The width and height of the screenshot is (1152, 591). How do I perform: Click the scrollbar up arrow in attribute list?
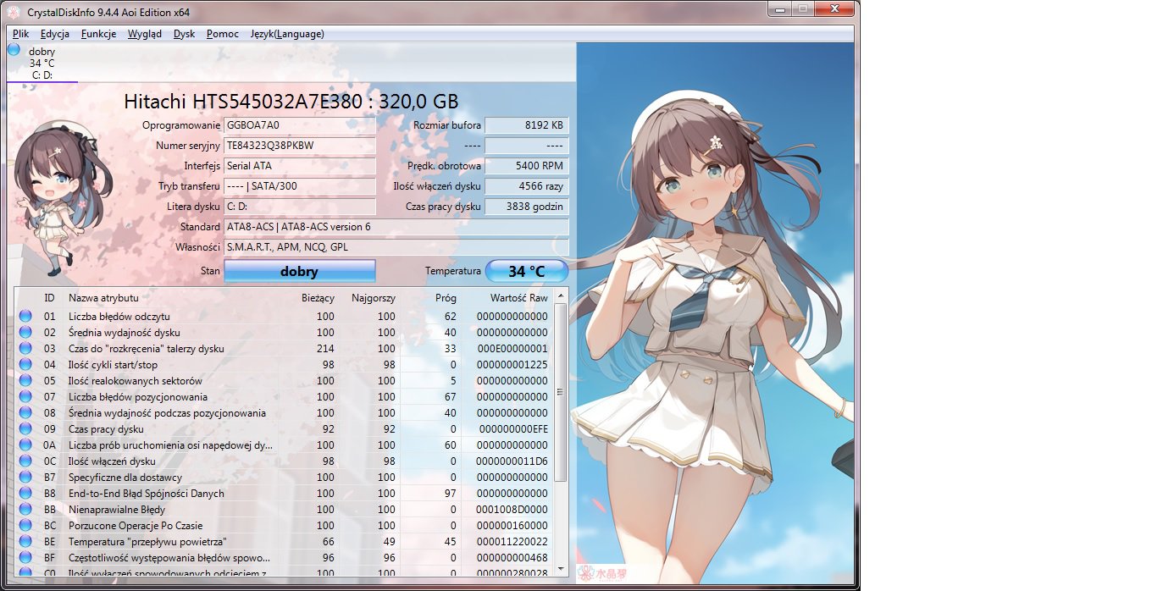click(561, 296)
